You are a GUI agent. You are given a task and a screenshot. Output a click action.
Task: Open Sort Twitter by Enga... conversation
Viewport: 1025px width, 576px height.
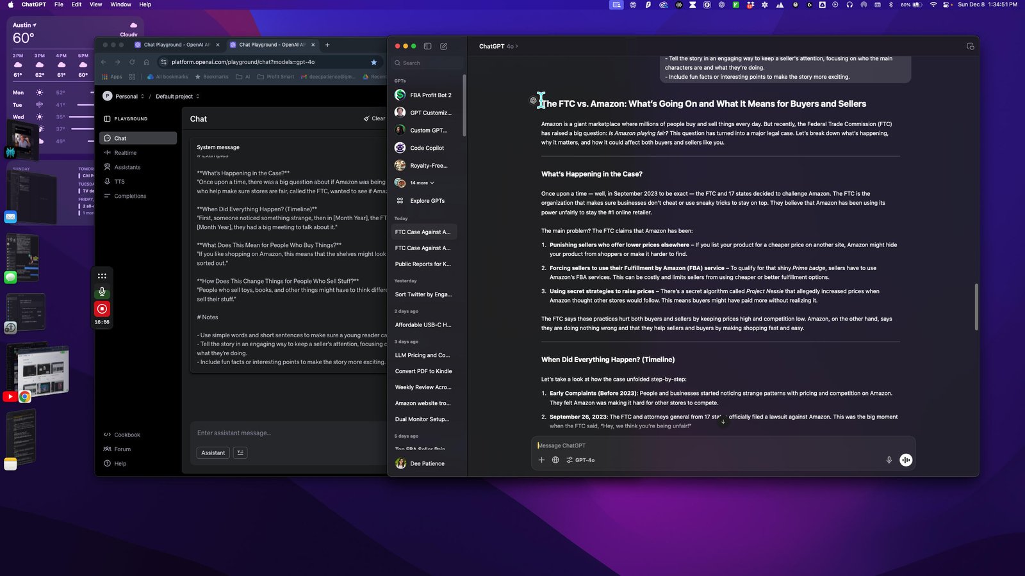point(424,294)
